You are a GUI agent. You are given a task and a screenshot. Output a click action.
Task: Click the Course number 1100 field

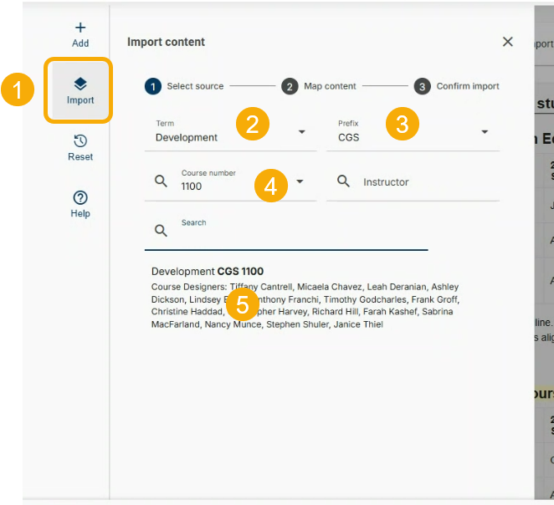230,182
